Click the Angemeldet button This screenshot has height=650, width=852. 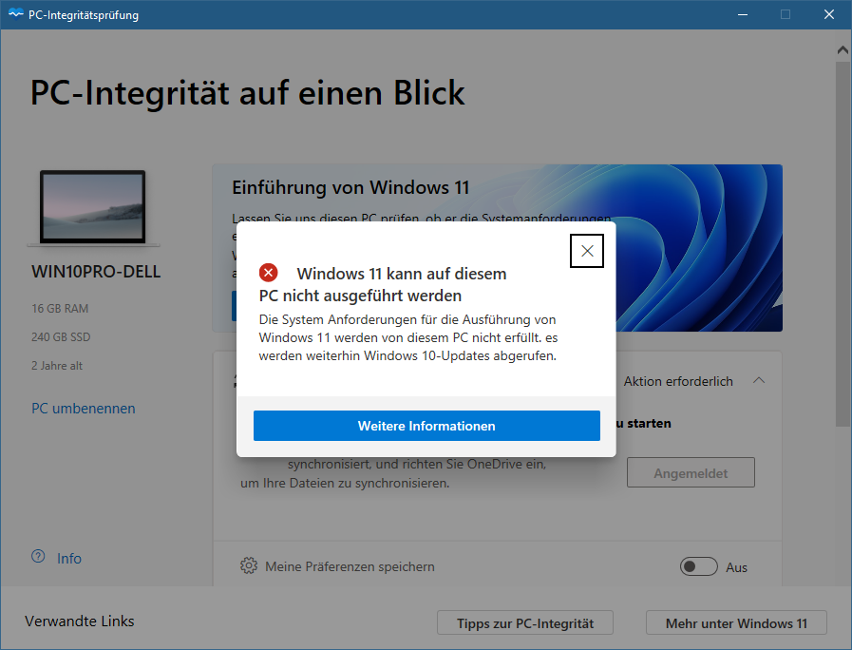click(691, 473)
